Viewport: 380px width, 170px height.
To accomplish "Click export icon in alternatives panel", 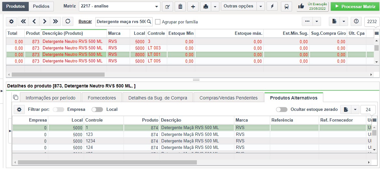I will (346, 110).
